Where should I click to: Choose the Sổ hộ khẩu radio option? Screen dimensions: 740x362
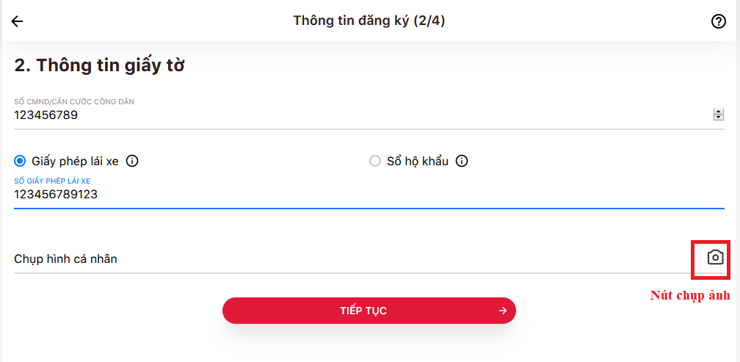[375, 161]
